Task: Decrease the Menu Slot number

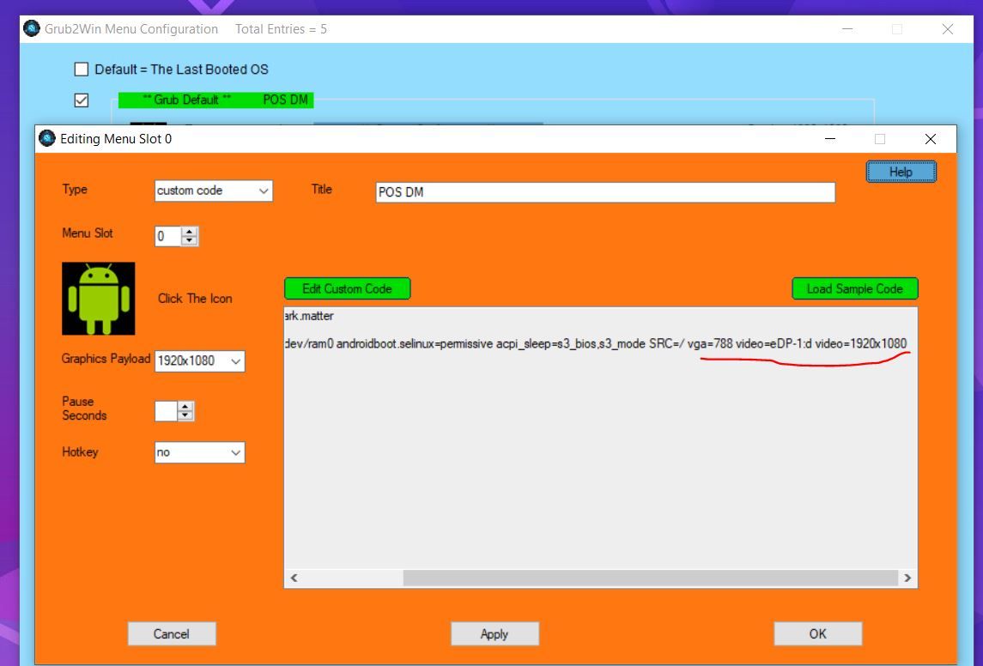Action: pyautogui.click(x=190, y=240)
